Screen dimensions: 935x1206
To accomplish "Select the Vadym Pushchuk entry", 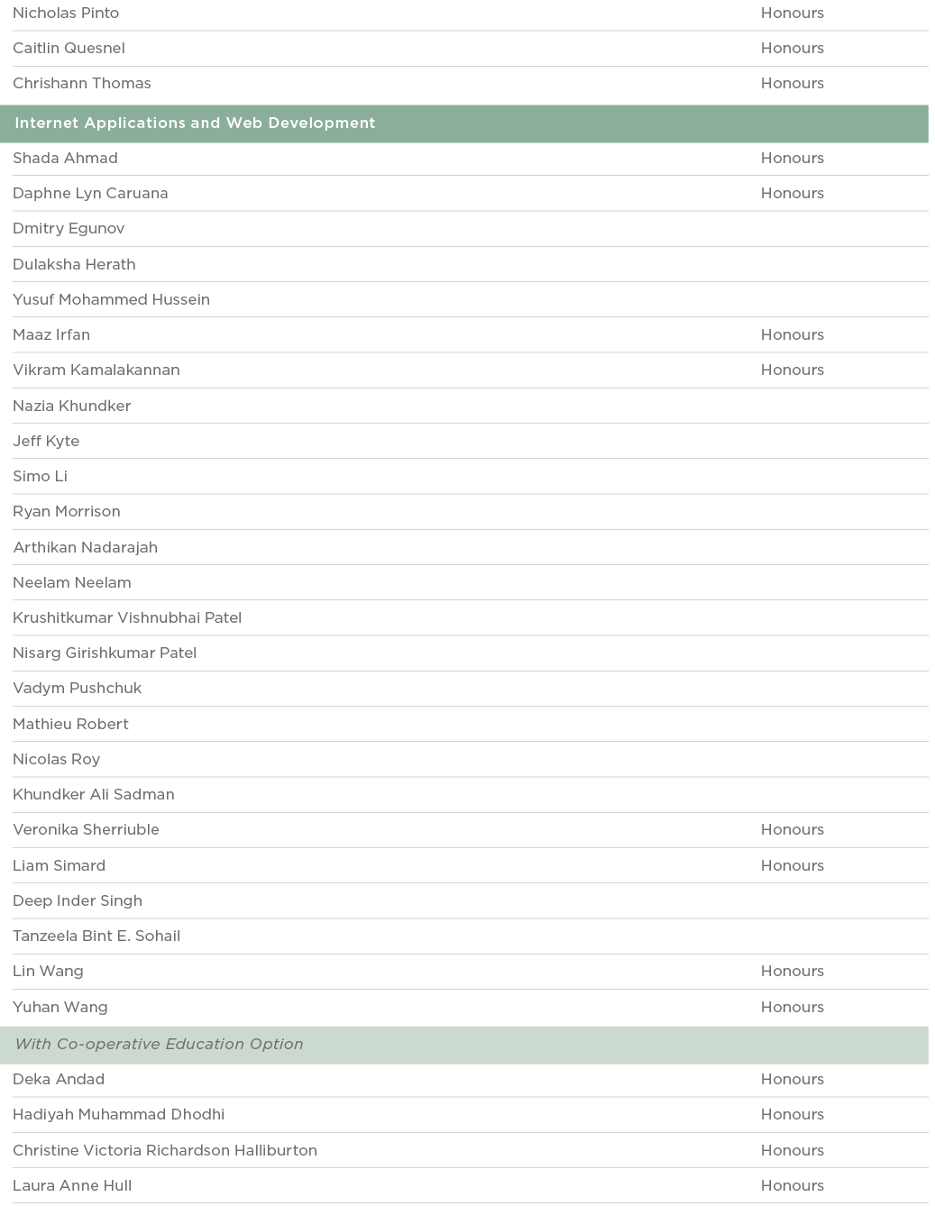I will (78, 689).
